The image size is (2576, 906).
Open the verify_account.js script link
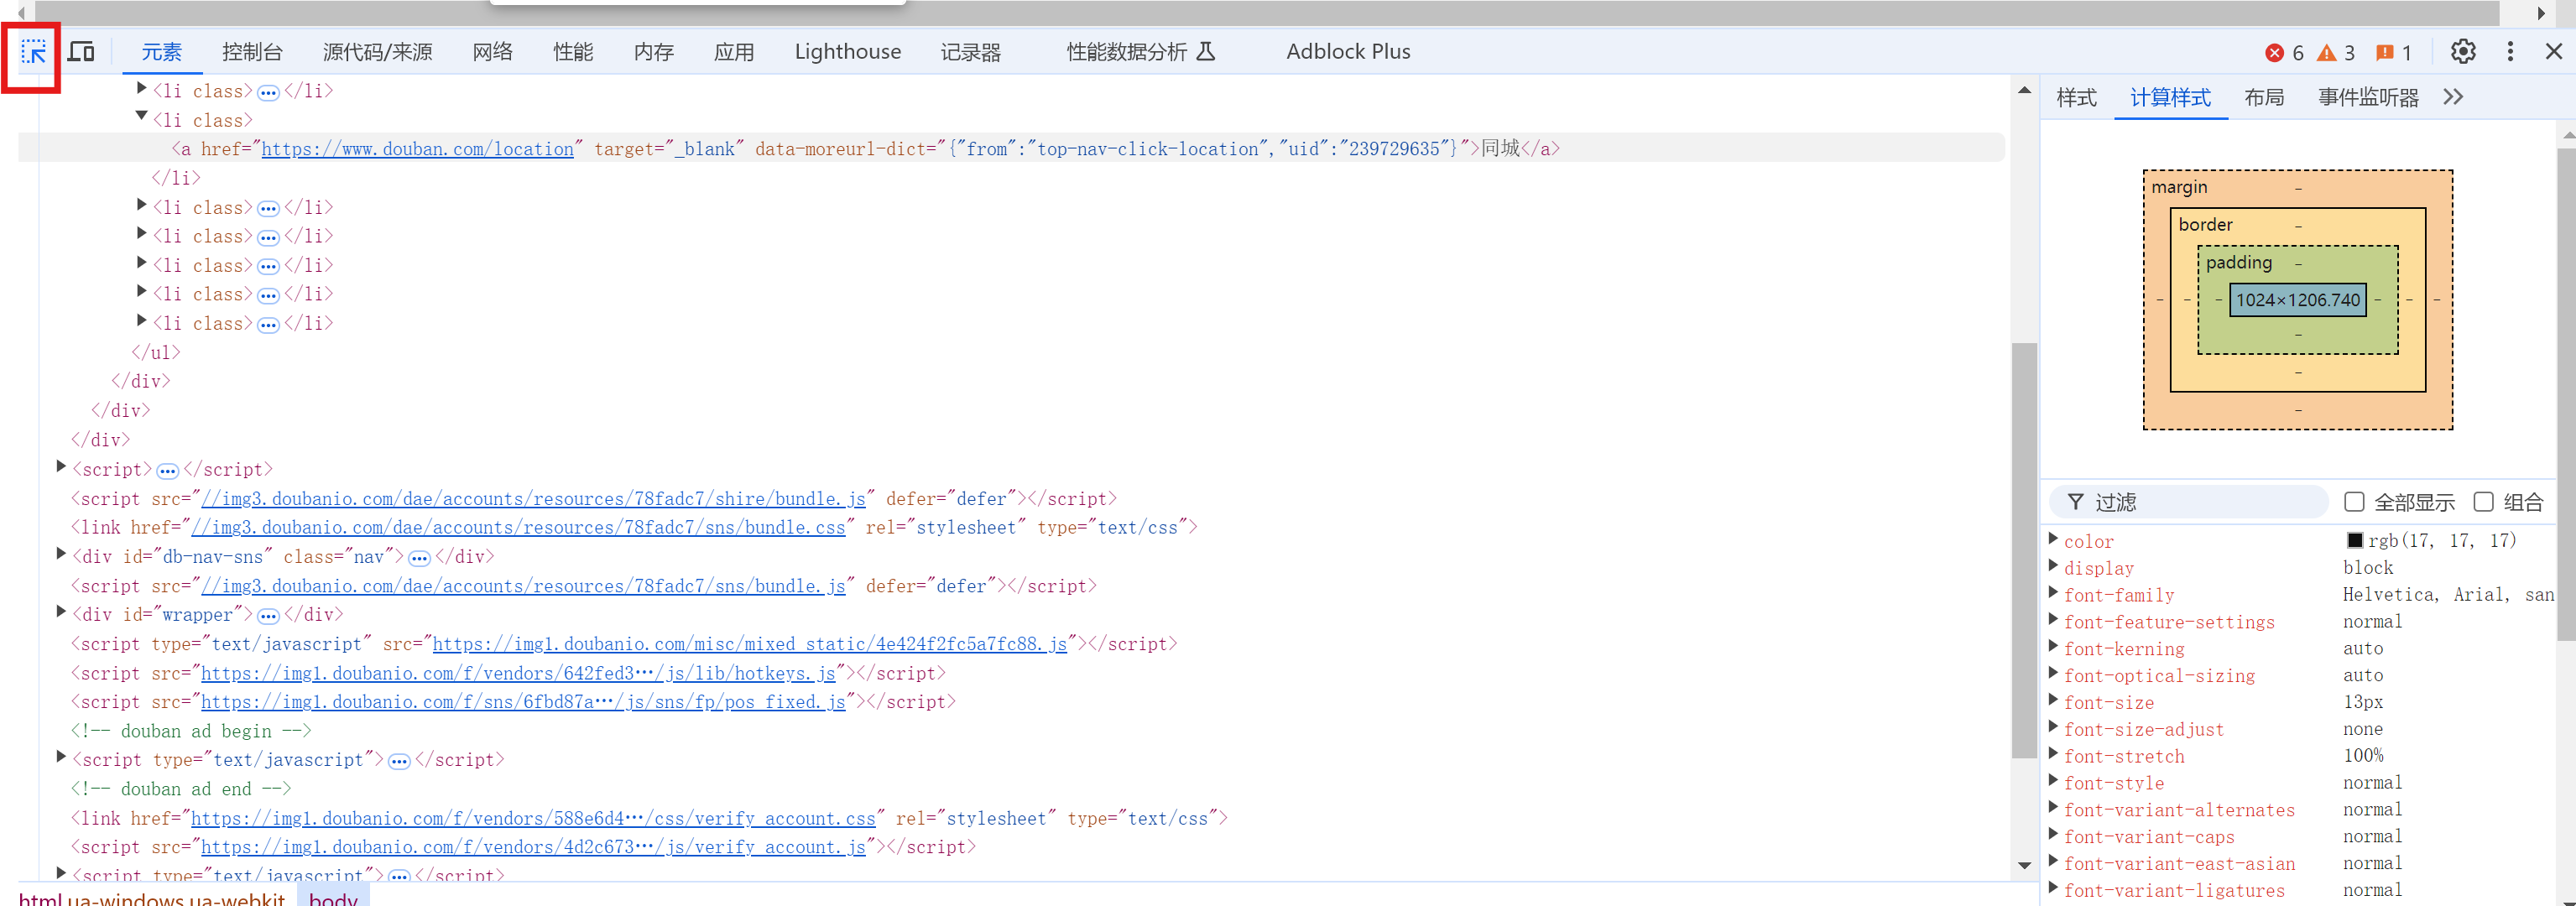point(533,849)
